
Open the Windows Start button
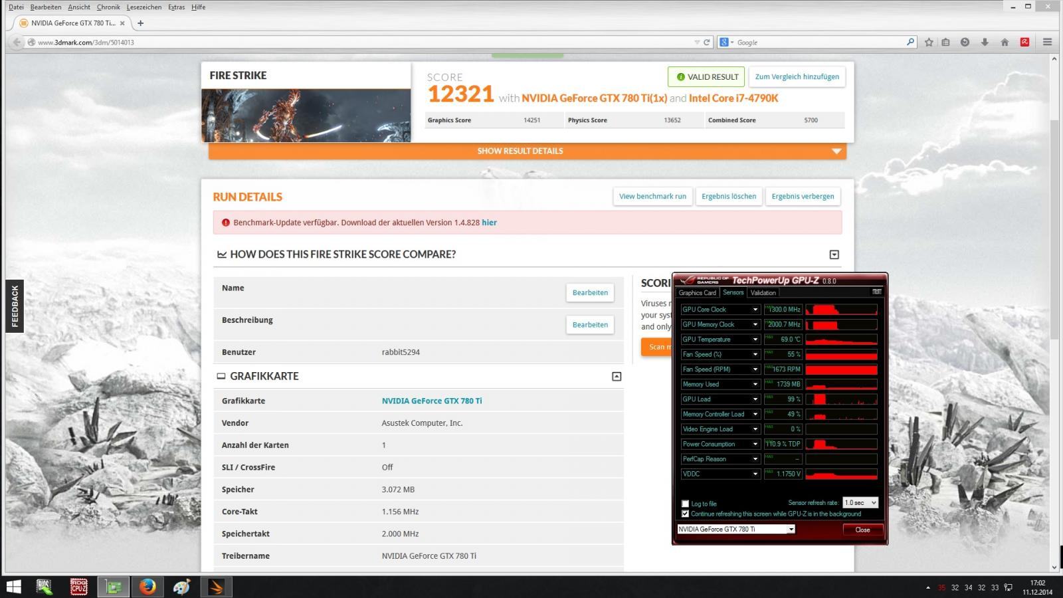[x=13, y=587]
